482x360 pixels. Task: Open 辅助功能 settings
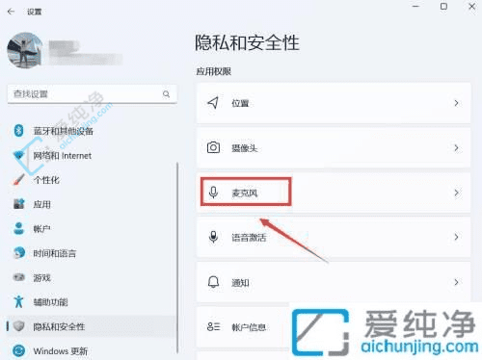pos(50,302)
